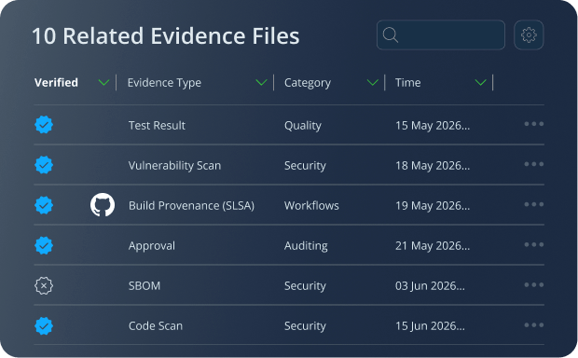Click the Workflows category cell
Screen dimensions: 578x358
[311, 205]
